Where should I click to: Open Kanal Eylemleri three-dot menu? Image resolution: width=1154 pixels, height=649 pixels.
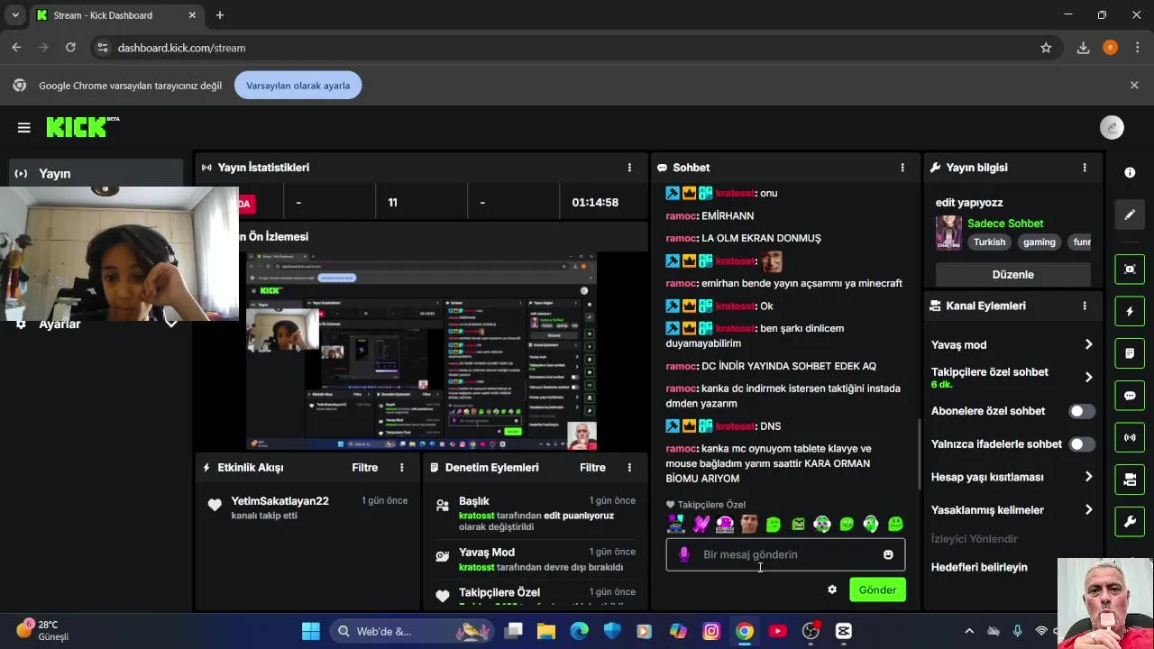tap(1085, 306)
